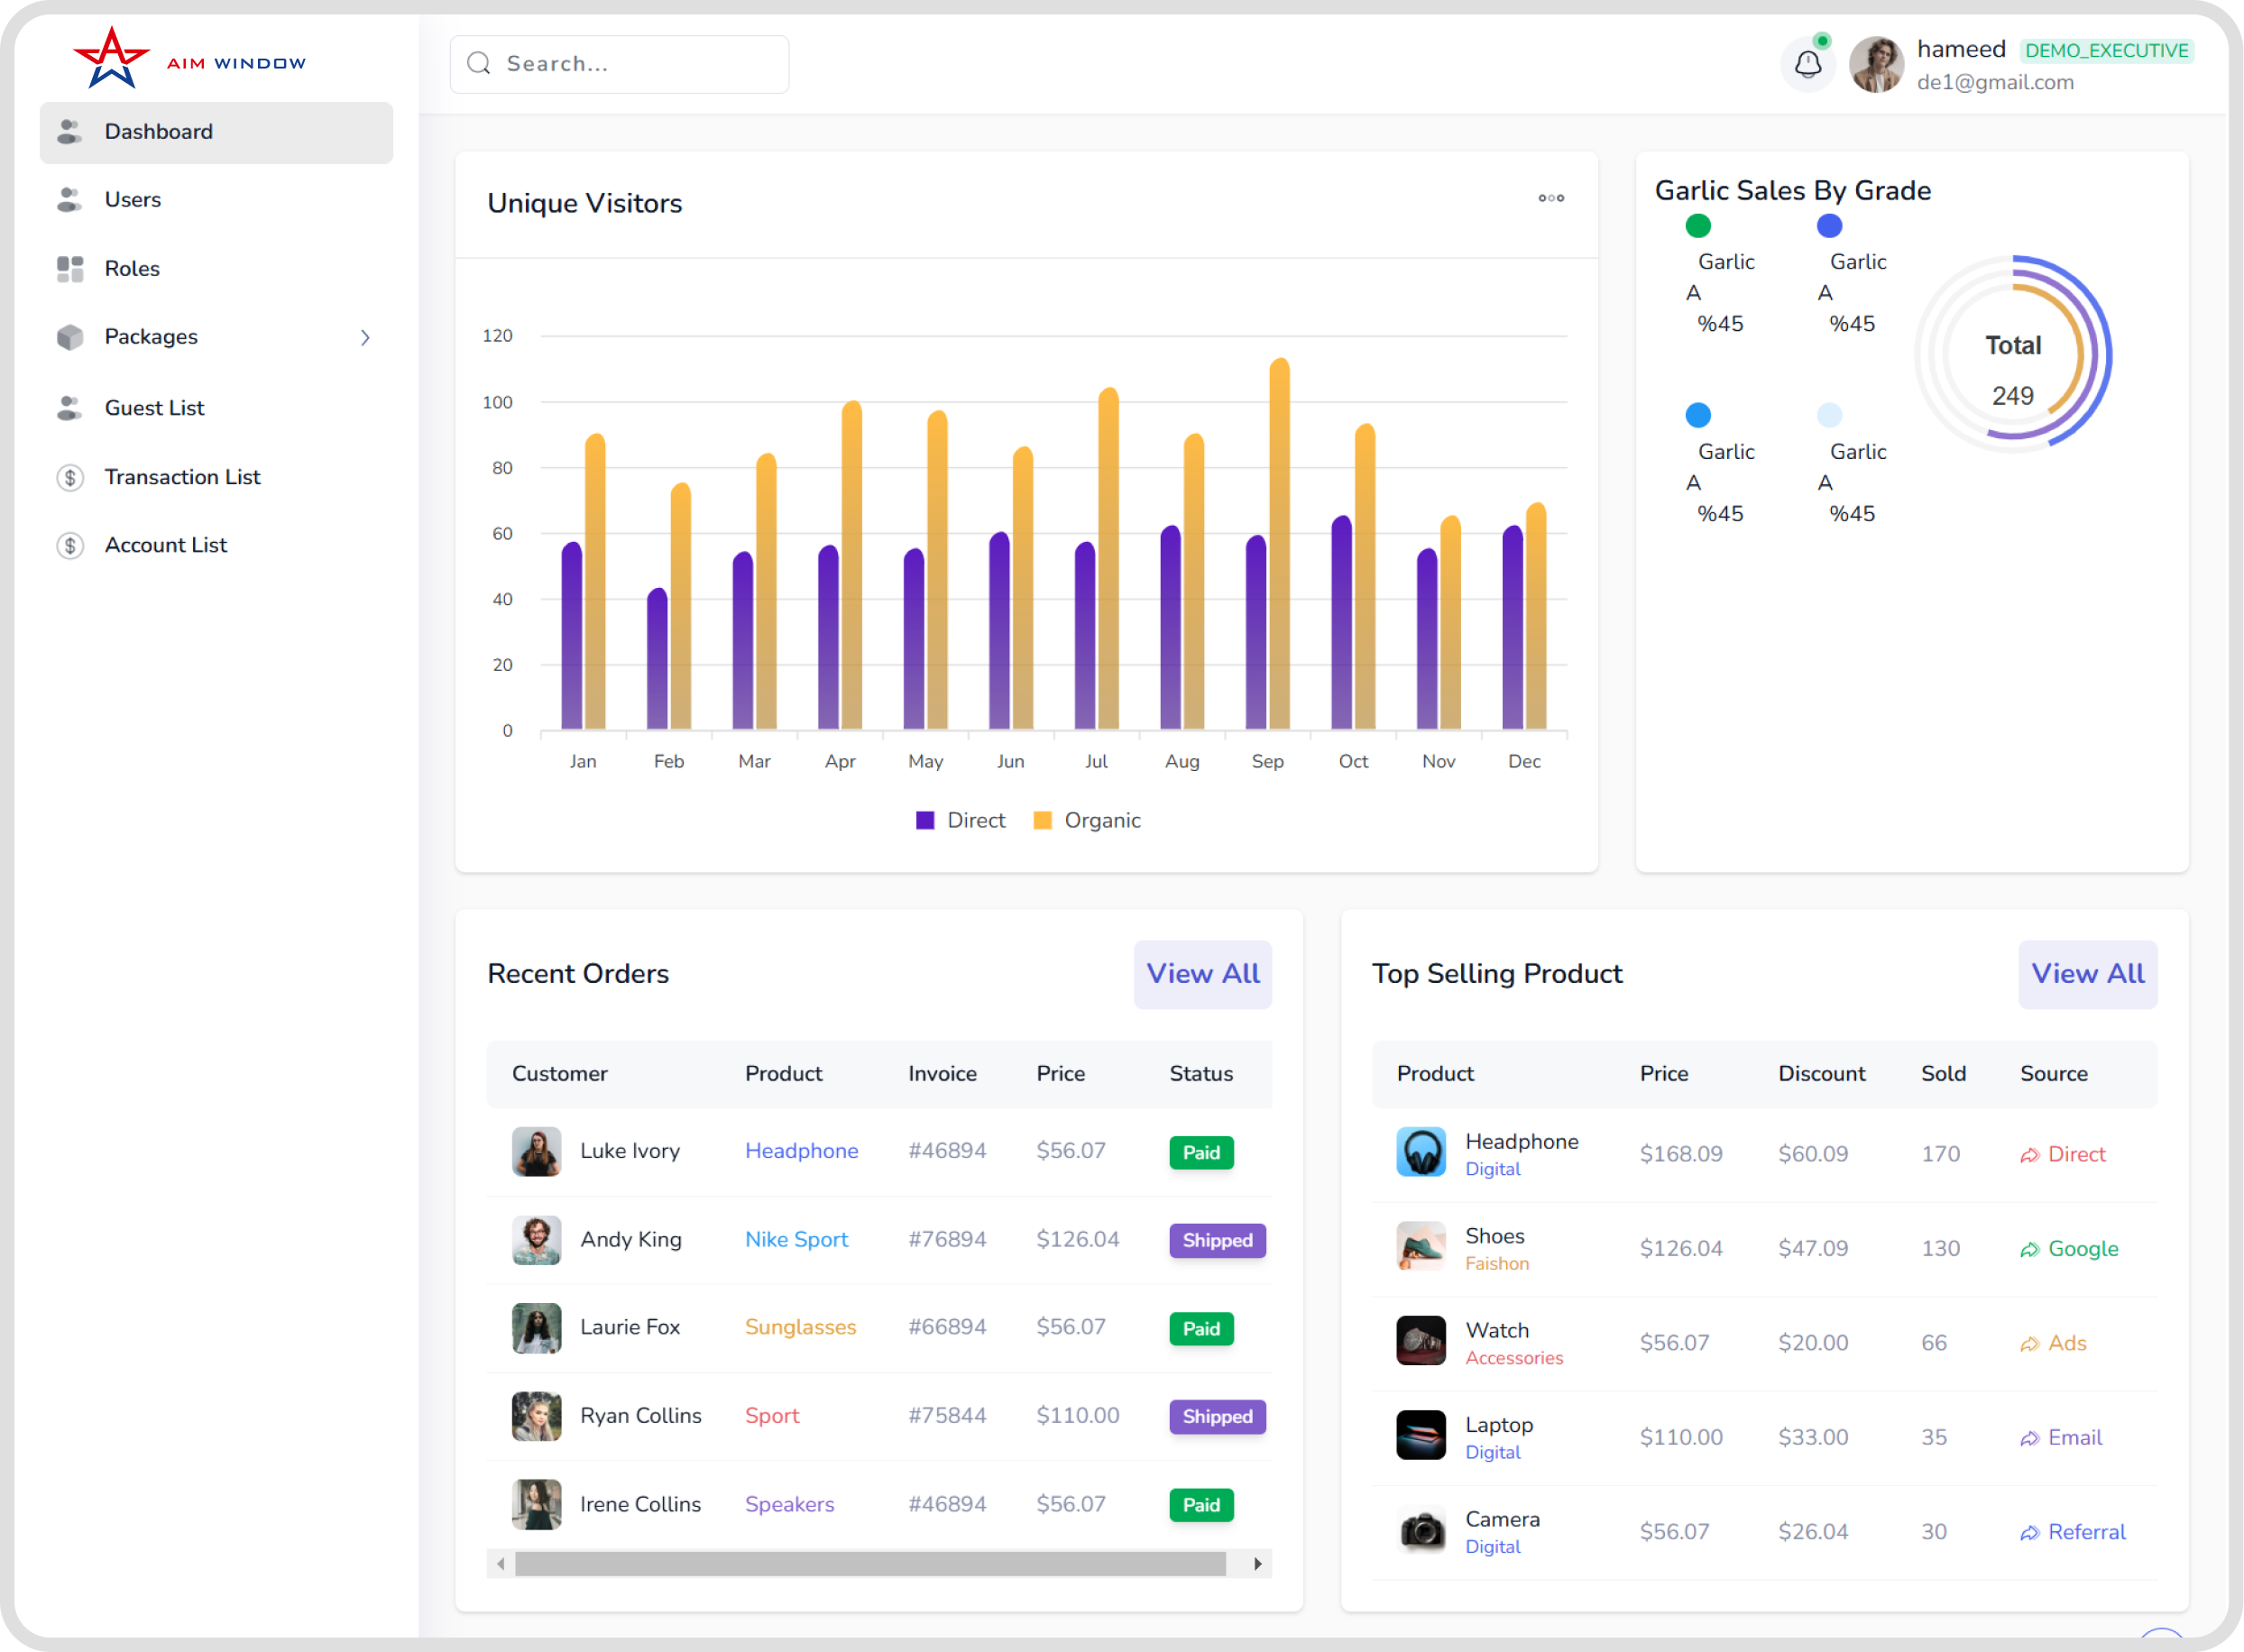
Task: Click the search magnifier icon
Action: coord(479,64)
